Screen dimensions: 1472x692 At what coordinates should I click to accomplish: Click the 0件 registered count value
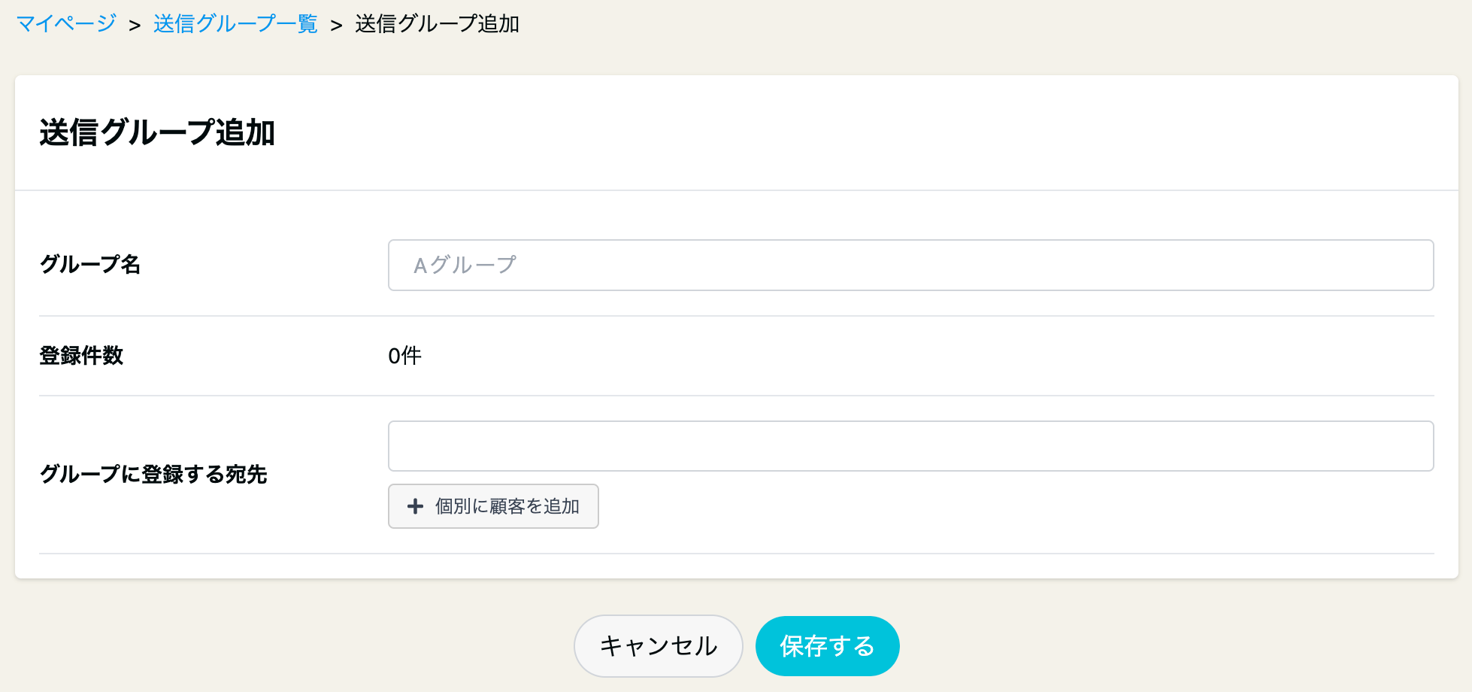tap(404, 356)
